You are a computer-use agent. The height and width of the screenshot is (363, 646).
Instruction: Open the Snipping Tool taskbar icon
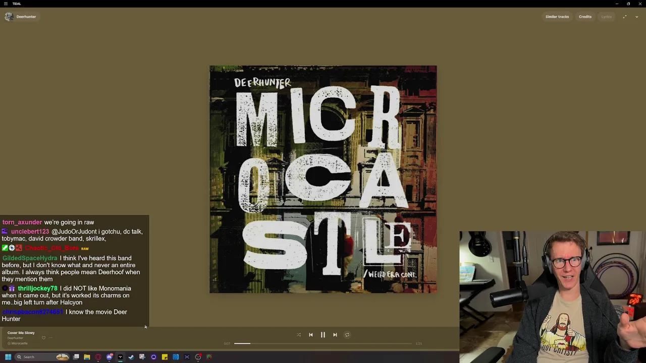click(142, 357)
